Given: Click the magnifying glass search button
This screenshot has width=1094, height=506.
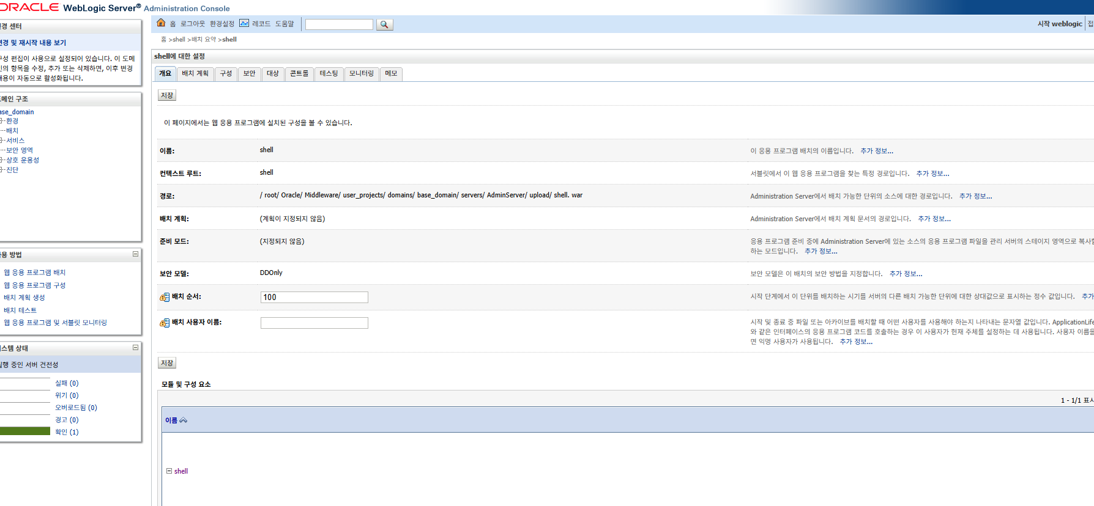Looking at the screenshot, I should (x=384, y=24).
